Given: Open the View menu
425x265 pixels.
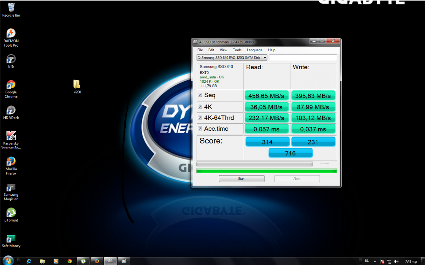Looking at the screenshot, I should pyautogui.click(x=223, y=50).
